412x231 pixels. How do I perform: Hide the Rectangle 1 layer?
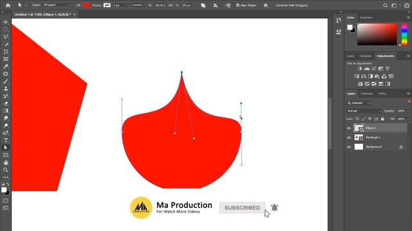point(349,137)
